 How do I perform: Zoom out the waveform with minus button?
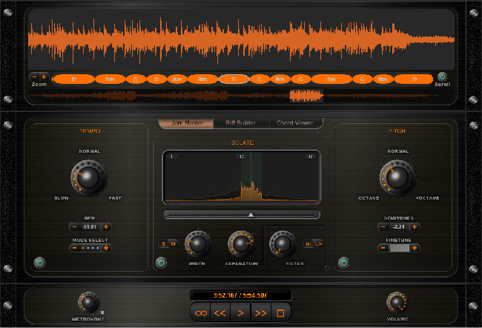click(35, 77)
